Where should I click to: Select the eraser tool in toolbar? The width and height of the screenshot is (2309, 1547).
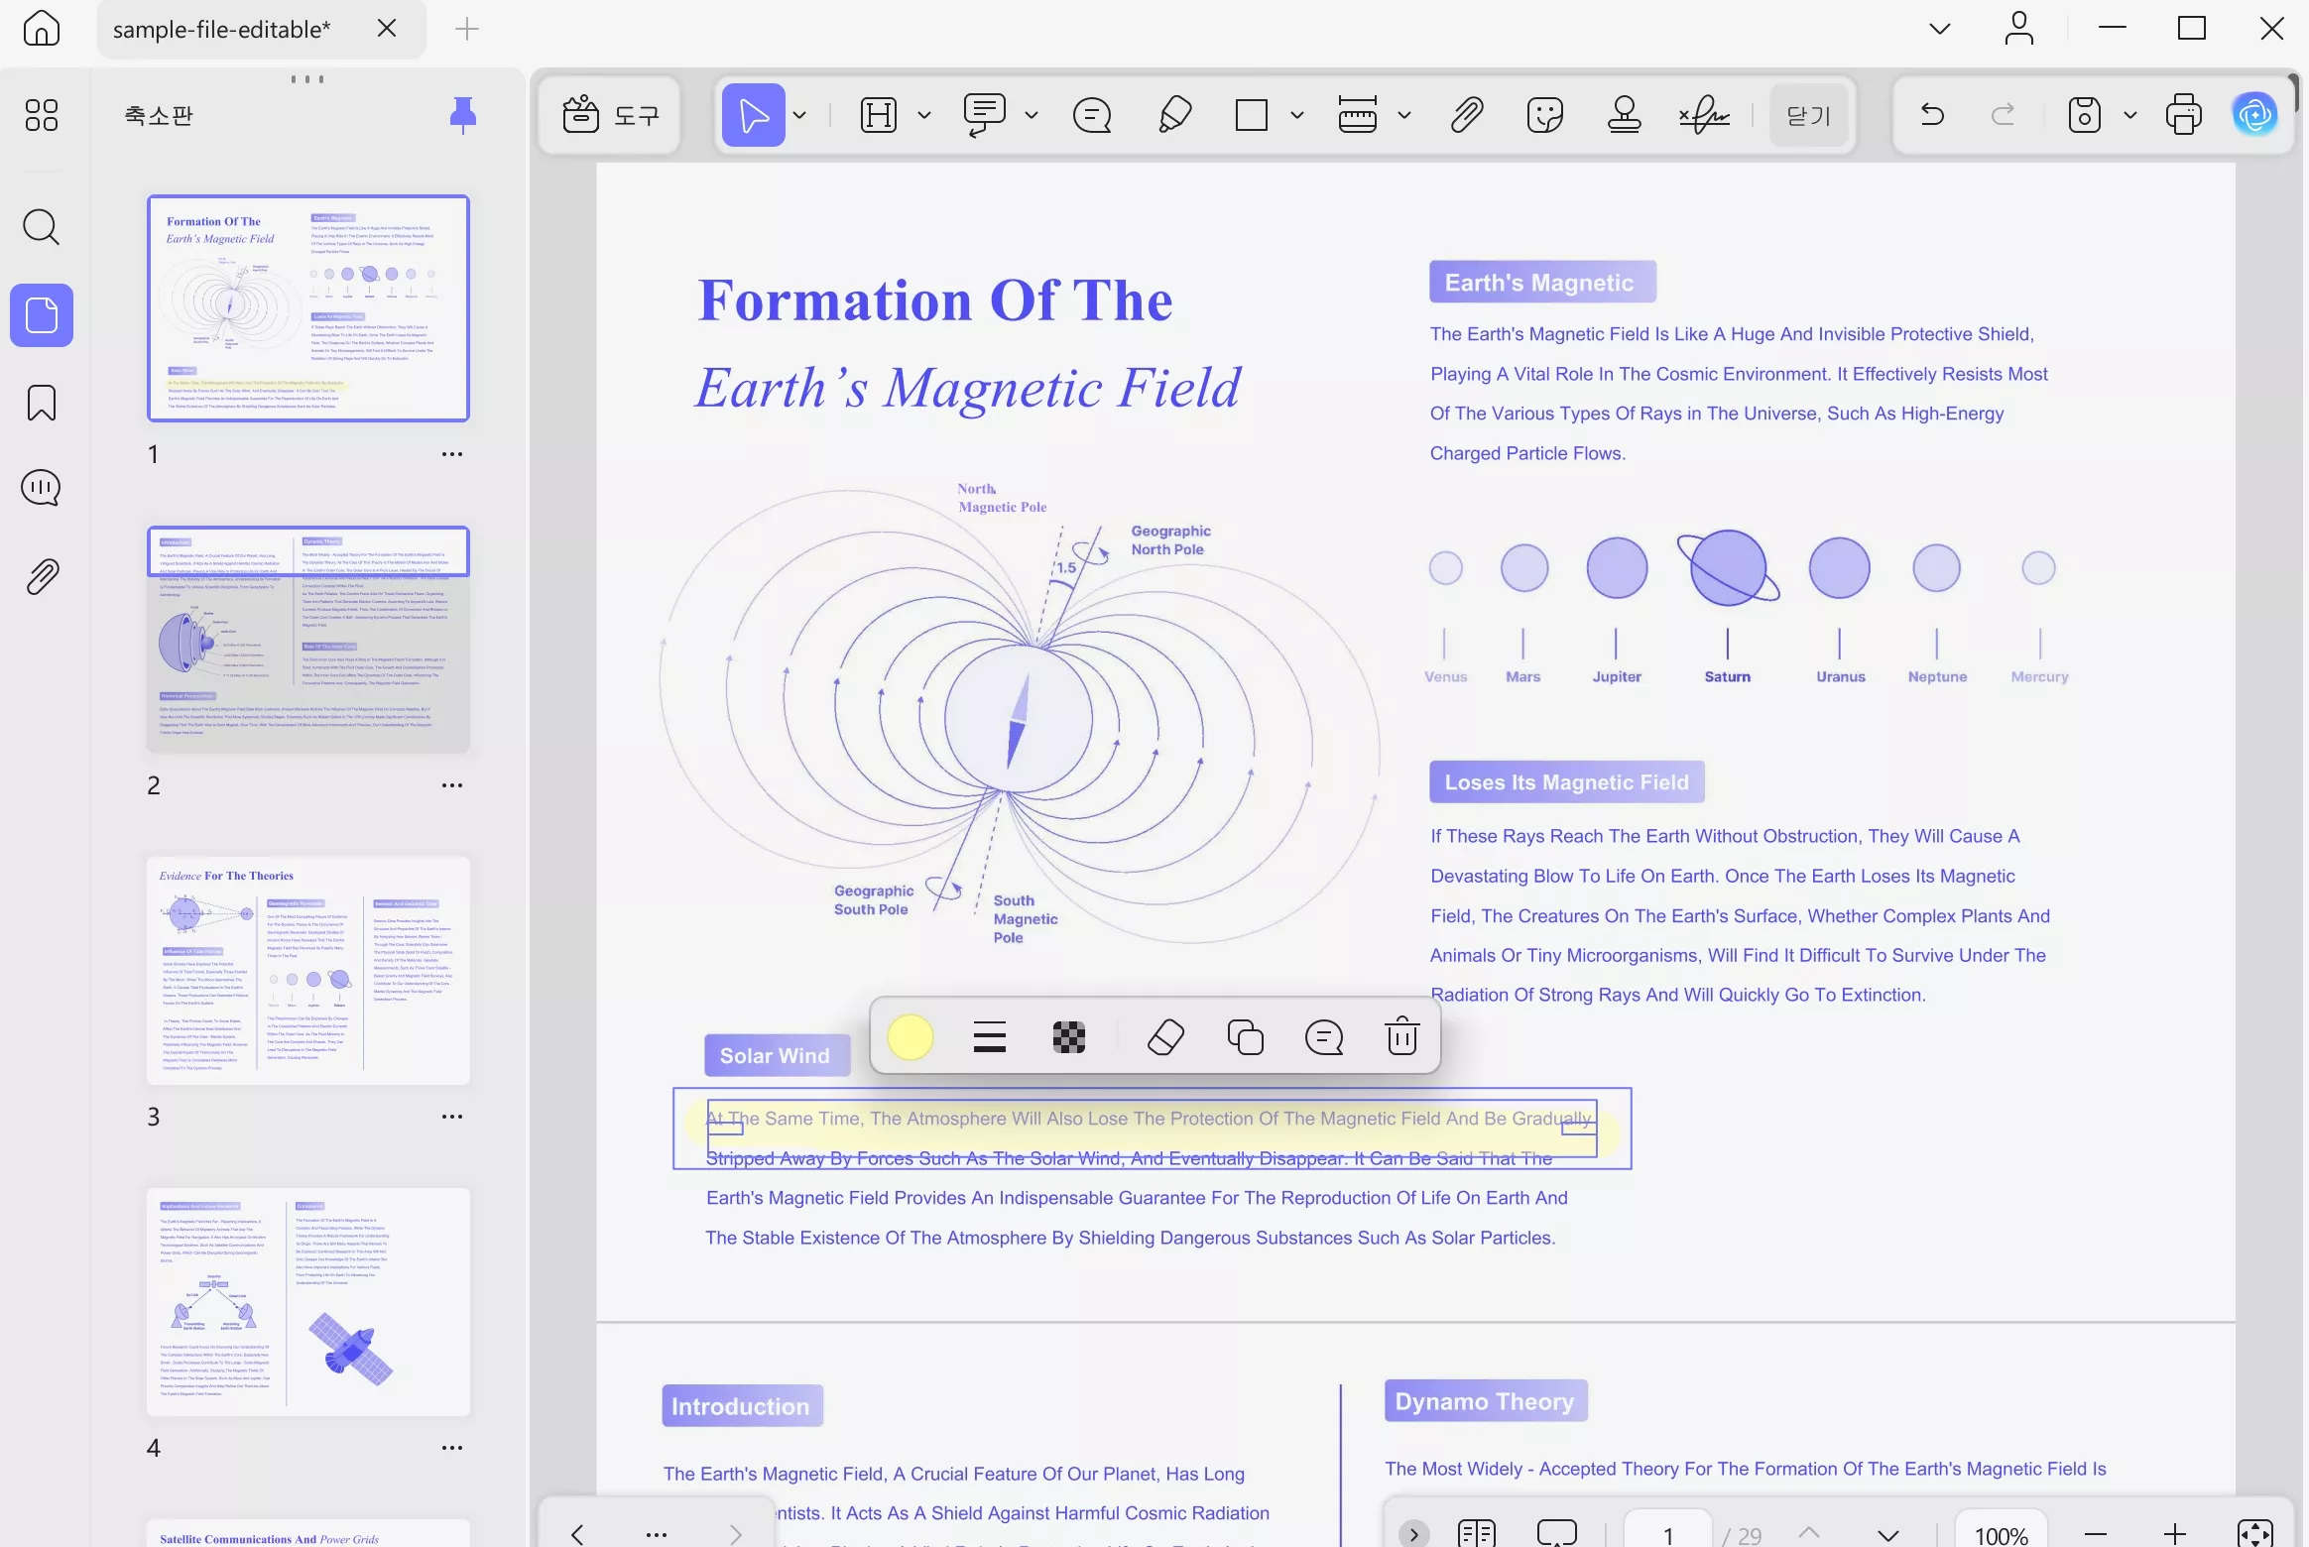click(x=1174, y=115)
